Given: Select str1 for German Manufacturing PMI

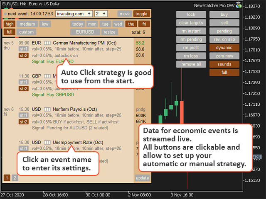Looking at the screenshot, I should [24, 49].
